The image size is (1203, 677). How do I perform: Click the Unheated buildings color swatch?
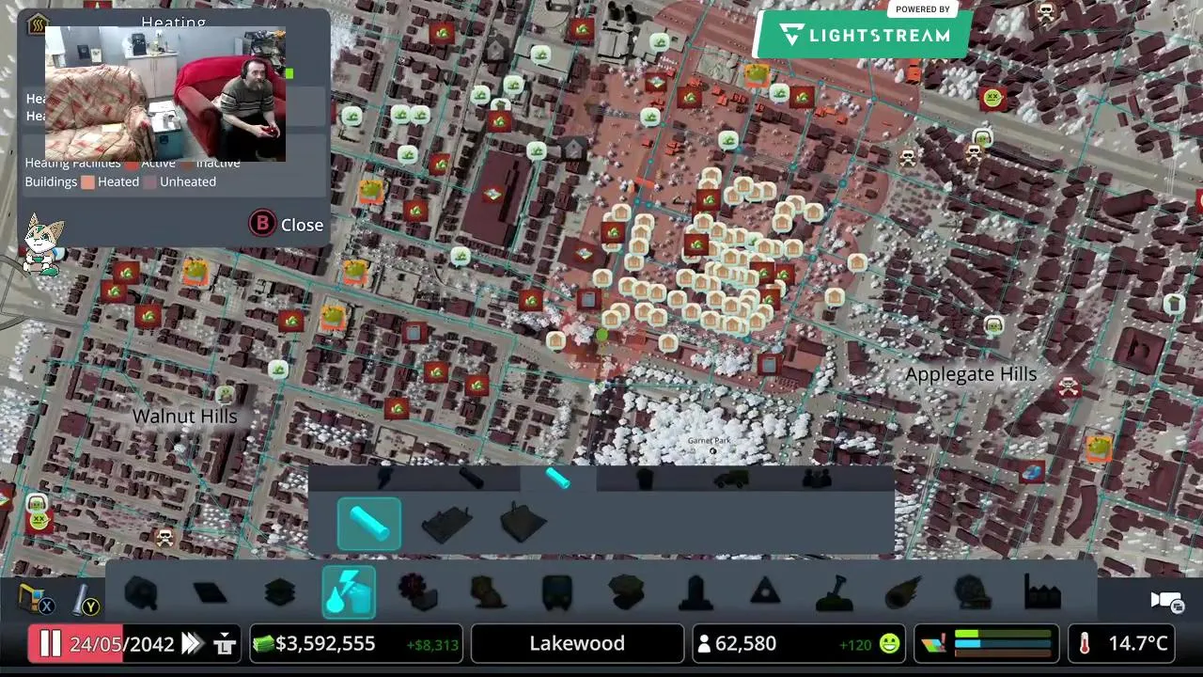[x=149, y=182]
